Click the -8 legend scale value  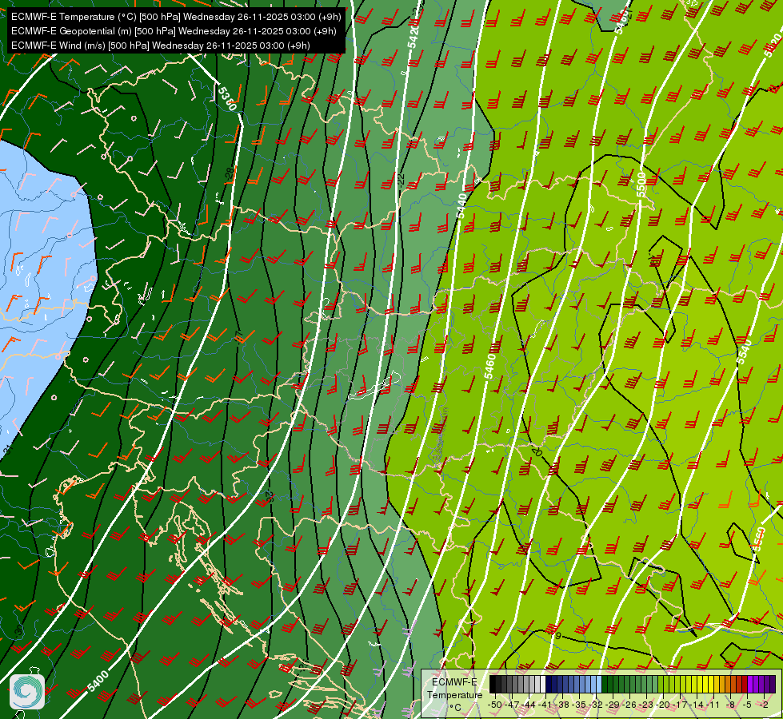click(x=730, y=705)
